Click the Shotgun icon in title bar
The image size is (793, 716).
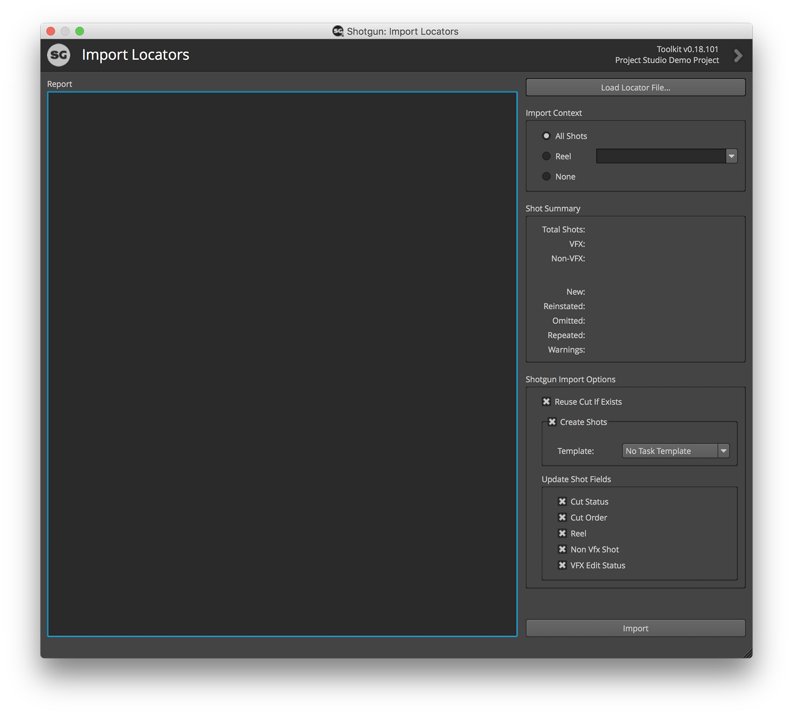pyautogui.click(x=338, y=31)
